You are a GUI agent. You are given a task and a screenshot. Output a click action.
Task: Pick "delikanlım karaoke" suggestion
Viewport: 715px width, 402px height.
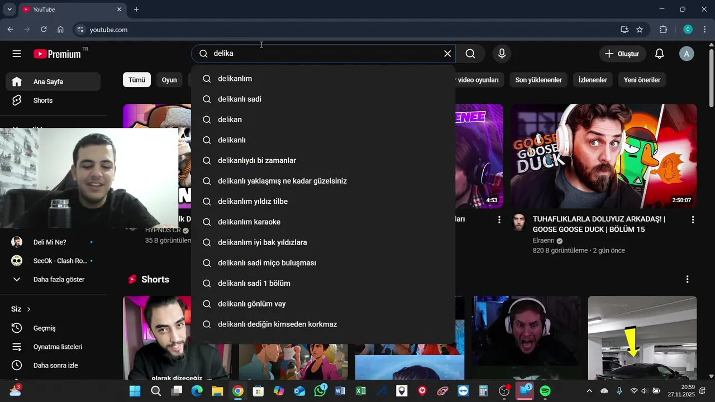(x=323, y=222)
